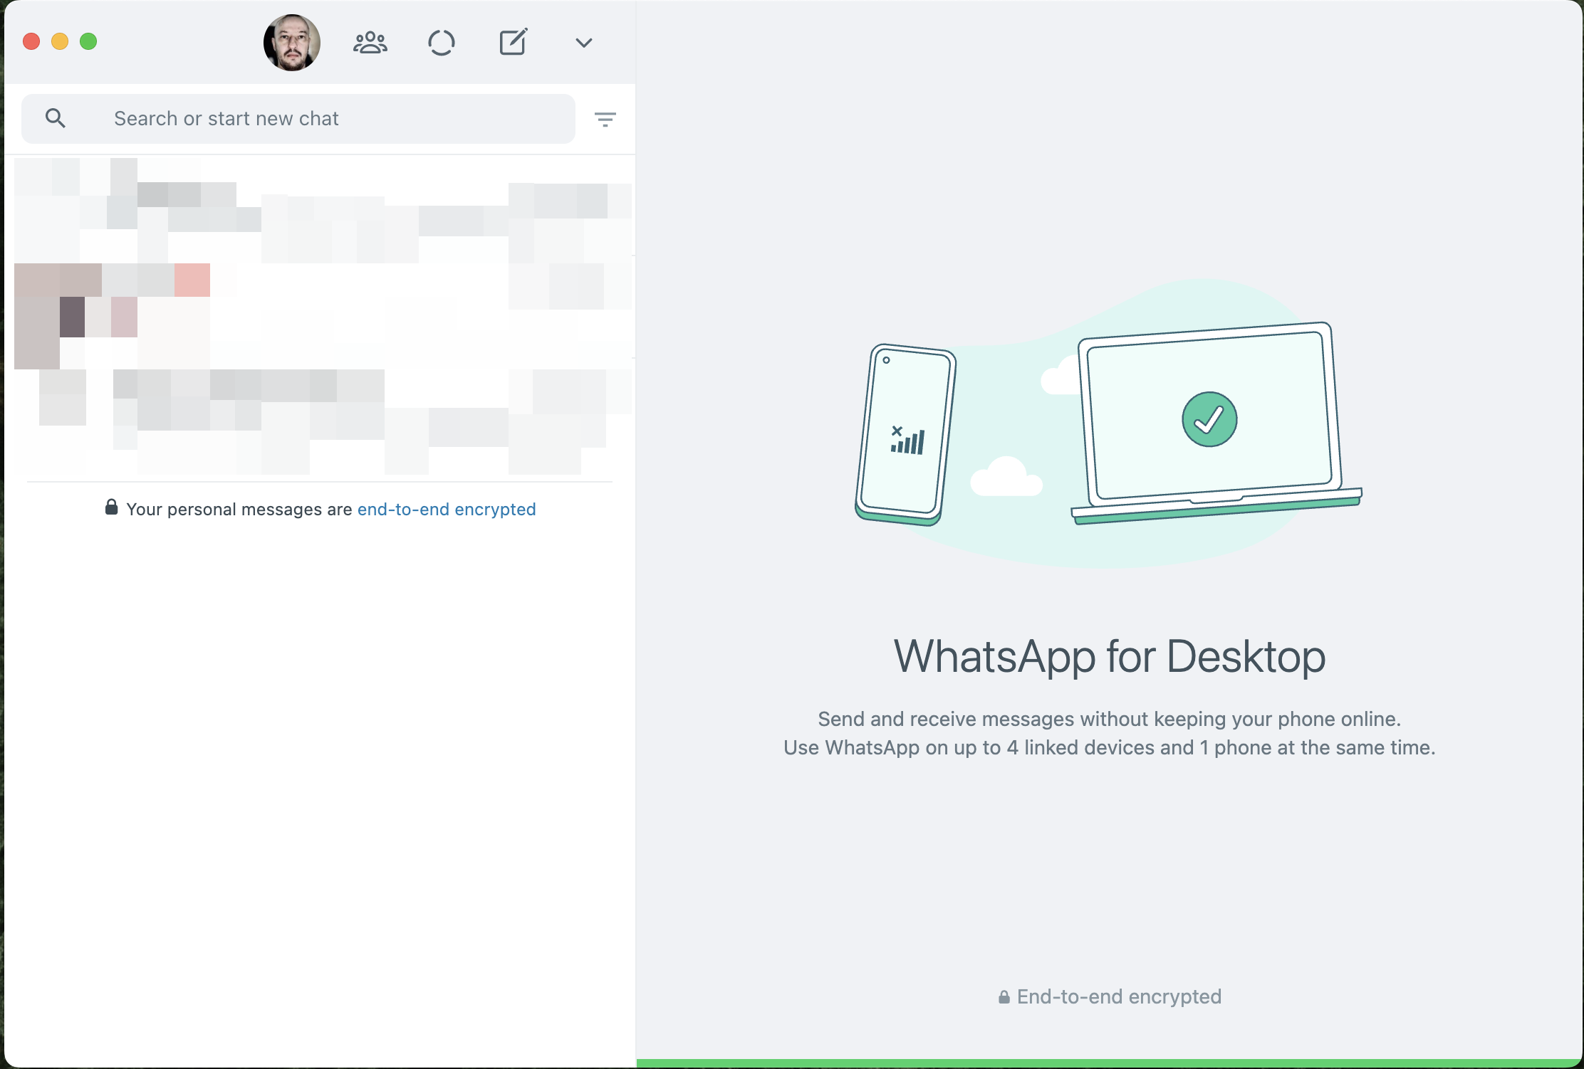1584x1069 pixels.
Task: View Status updates via circle icon
Action: (x=441, y=43)
